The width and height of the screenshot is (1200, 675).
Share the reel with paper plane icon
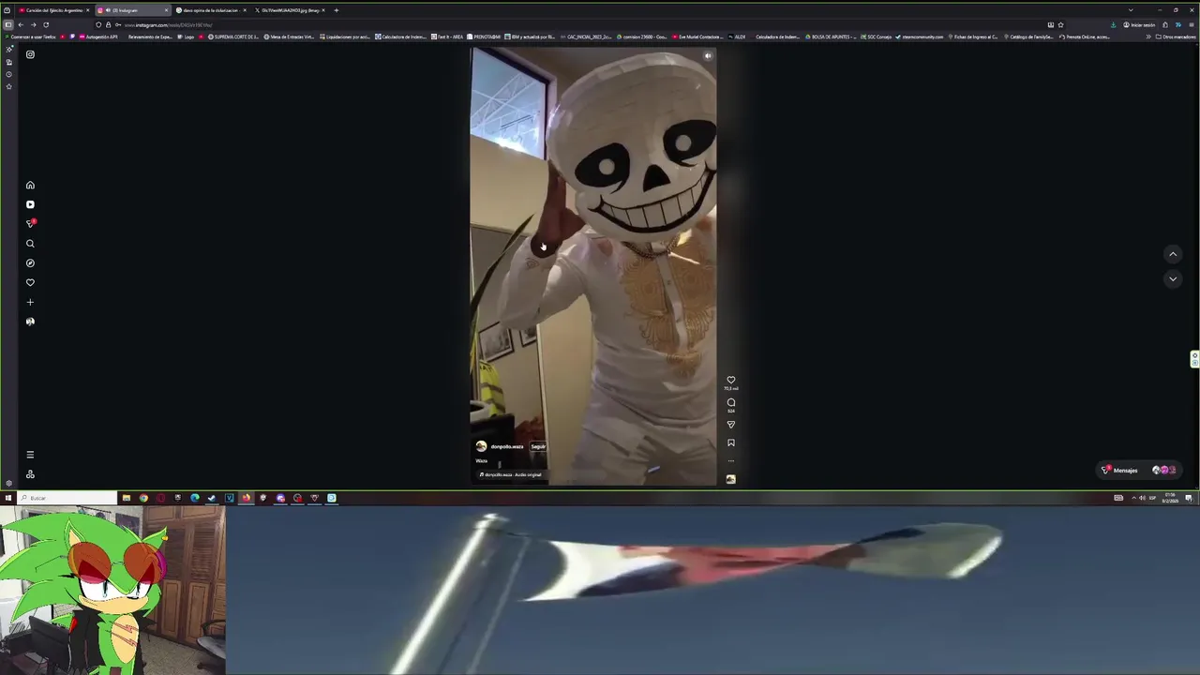point(731,425)
